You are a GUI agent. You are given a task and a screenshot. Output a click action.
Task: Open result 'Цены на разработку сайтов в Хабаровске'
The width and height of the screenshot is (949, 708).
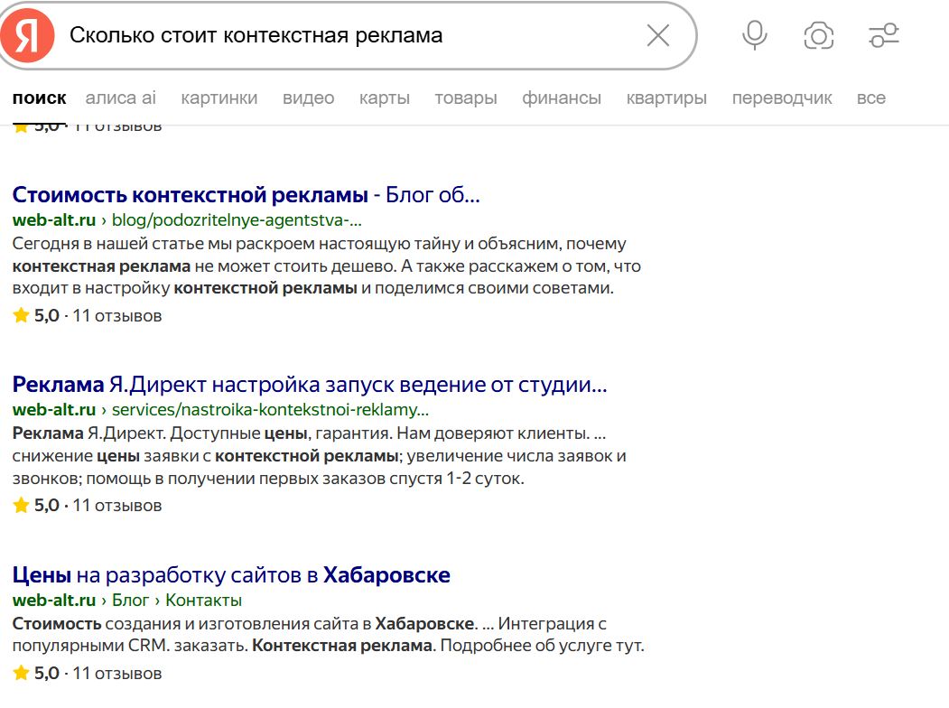pos(231,574)
